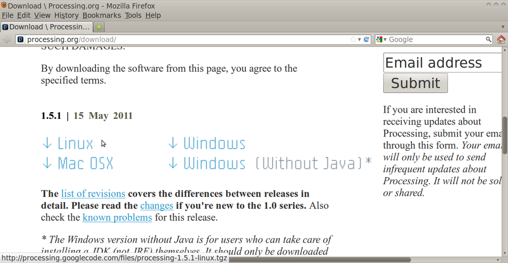Click the Firefox logo in the title bar

coord(4,5)
